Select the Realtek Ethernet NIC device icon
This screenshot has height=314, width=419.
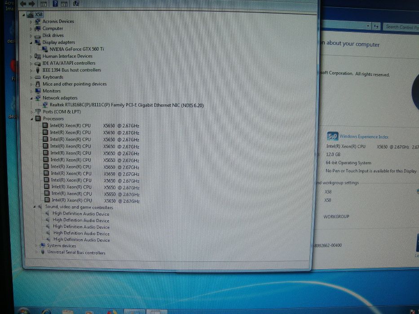point(45,105)
